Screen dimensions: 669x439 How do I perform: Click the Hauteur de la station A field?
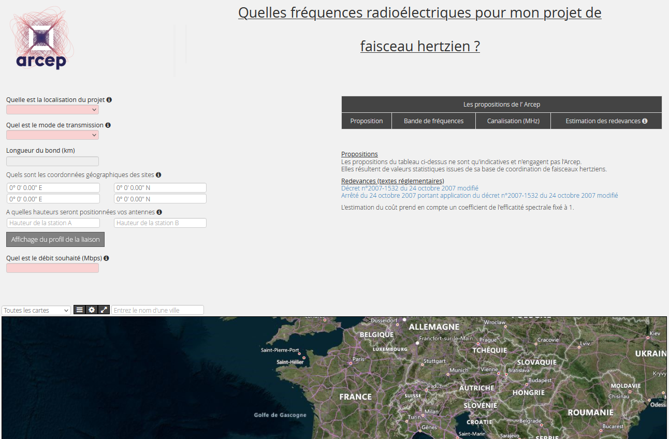click(53, 223)
